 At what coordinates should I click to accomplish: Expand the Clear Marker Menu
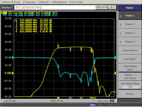(x=130, y=68)
